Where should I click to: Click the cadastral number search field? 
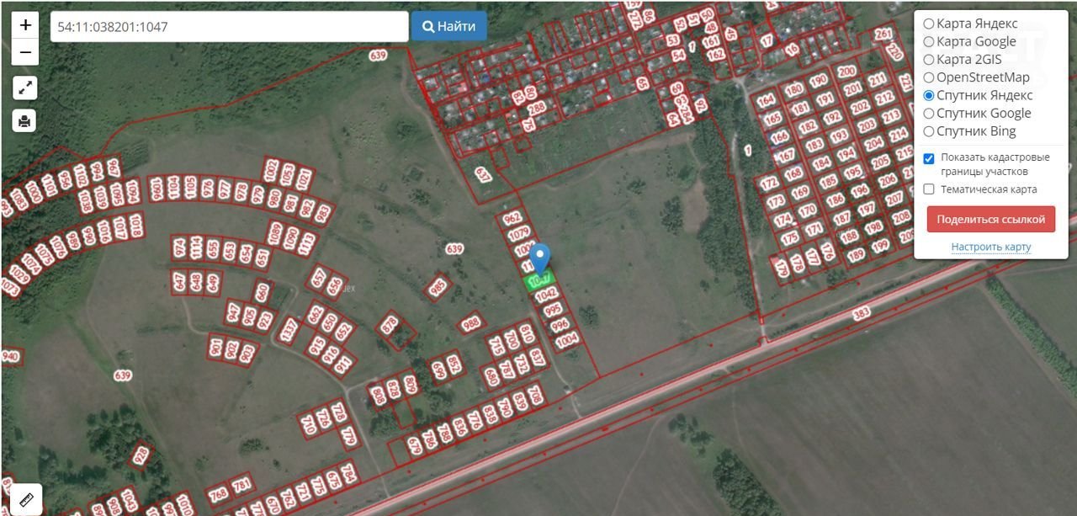tap(229, 27)
